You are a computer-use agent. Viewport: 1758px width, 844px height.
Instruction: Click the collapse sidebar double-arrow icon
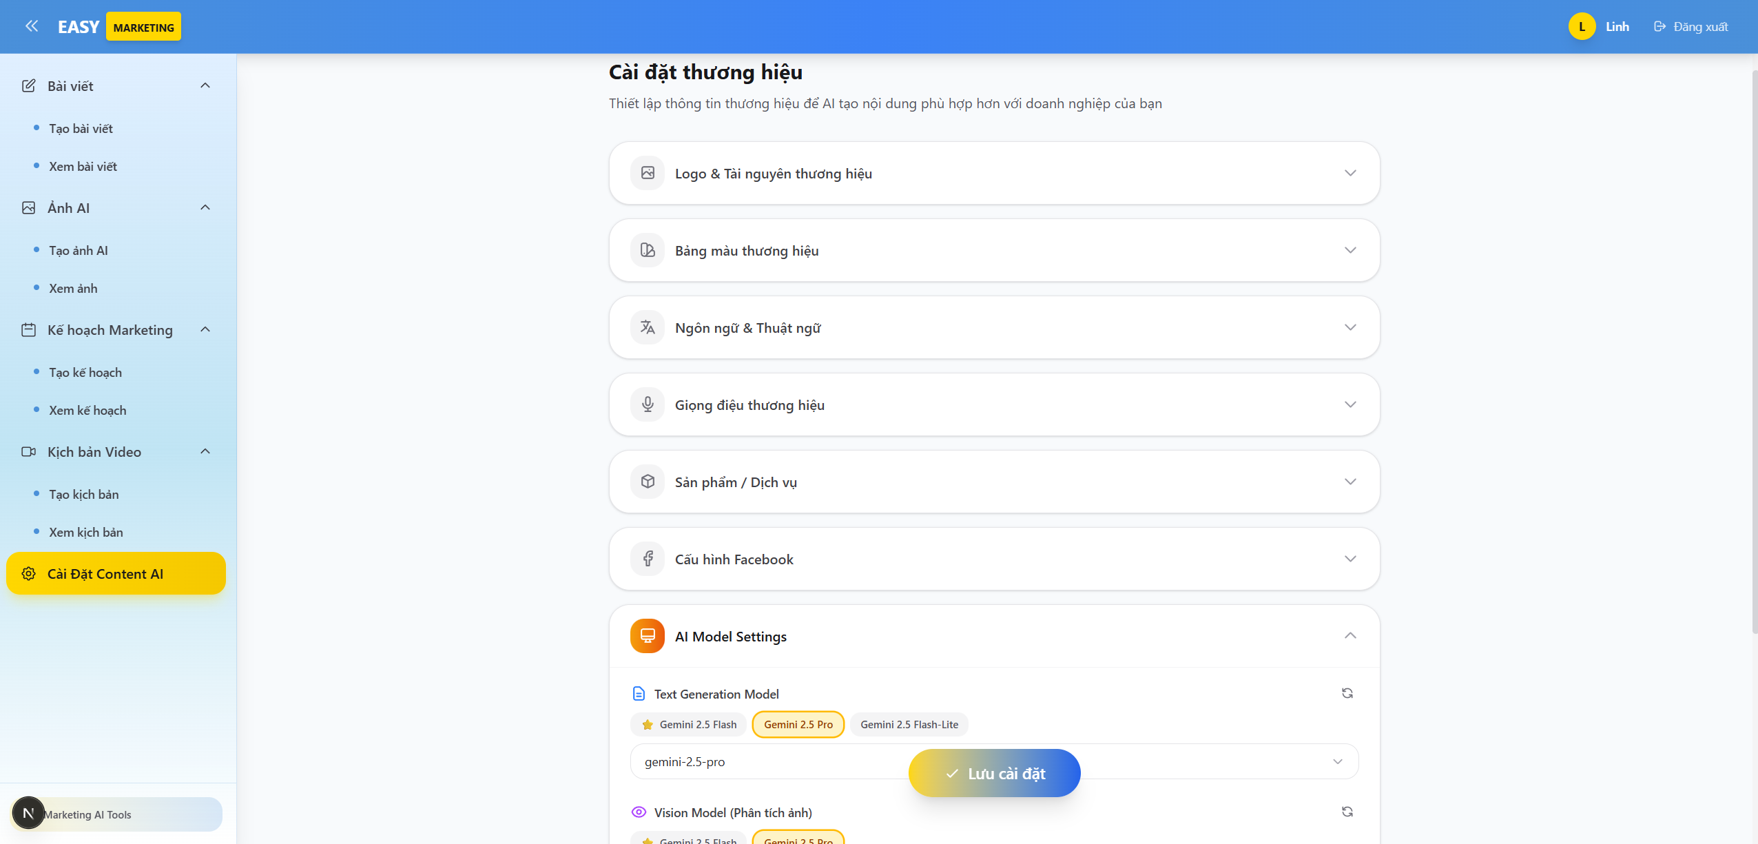tap(31, 26)
